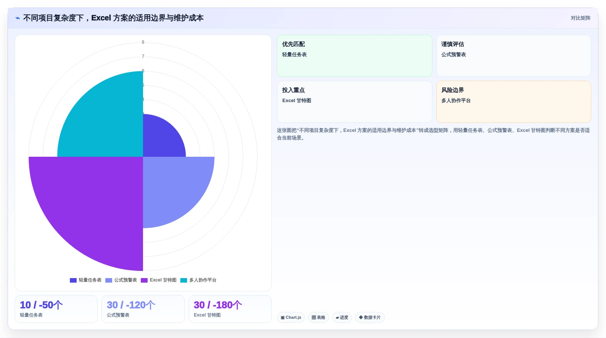Screen dimensions: 606x338
Task: Click the 轻量任务表 legend label
Action: (x=90, y=280)
